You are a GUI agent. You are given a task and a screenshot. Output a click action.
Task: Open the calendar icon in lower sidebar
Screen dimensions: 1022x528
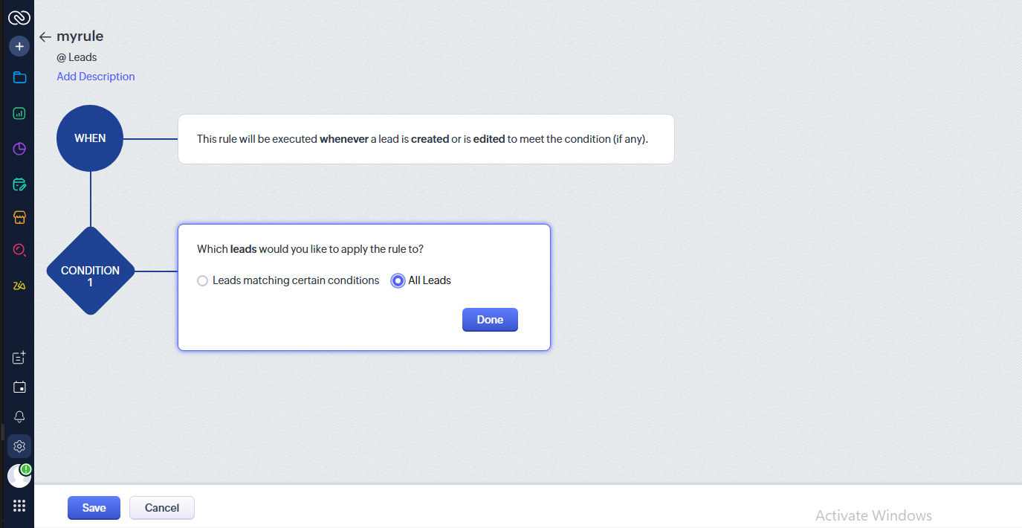pos(19,387)
